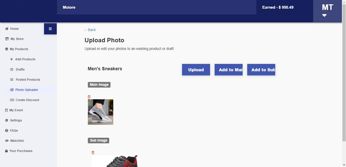Click the Add to Main button

[228, 70]
